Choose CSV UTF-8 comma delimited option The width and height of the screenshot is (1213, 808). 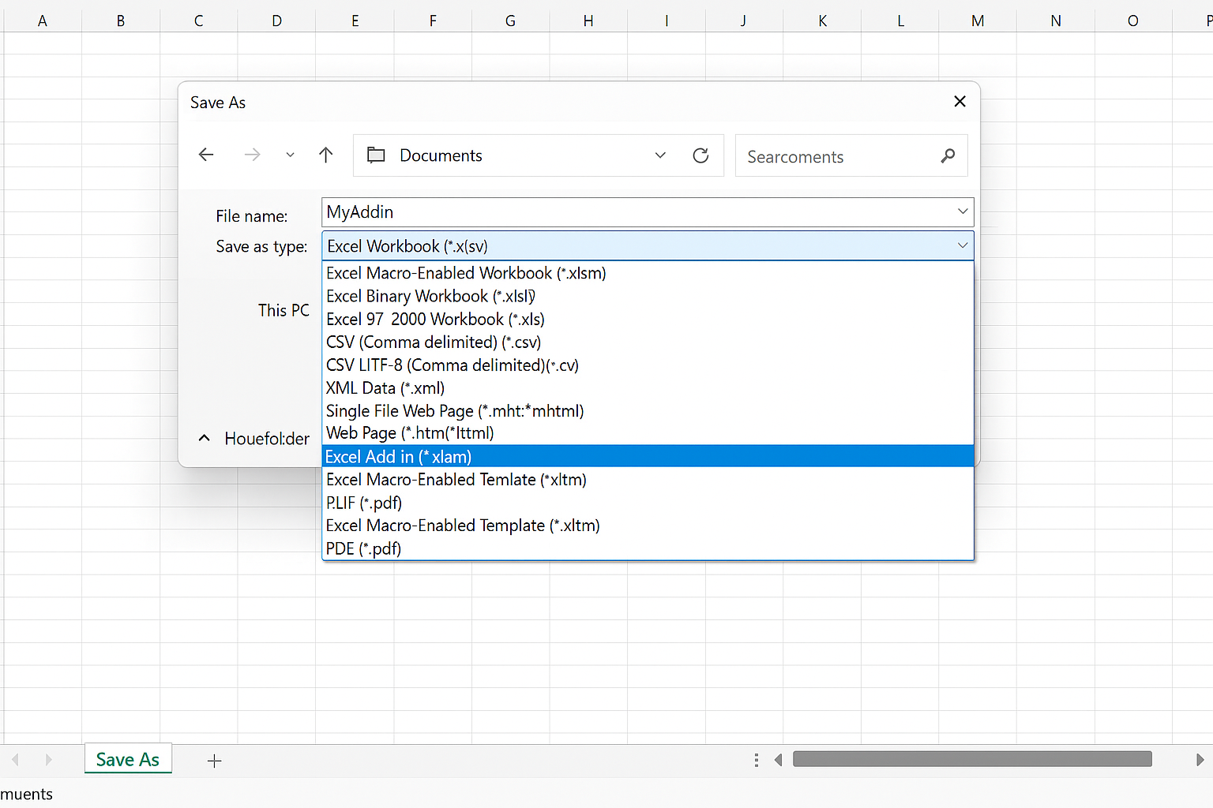click(x=648, y=365)
